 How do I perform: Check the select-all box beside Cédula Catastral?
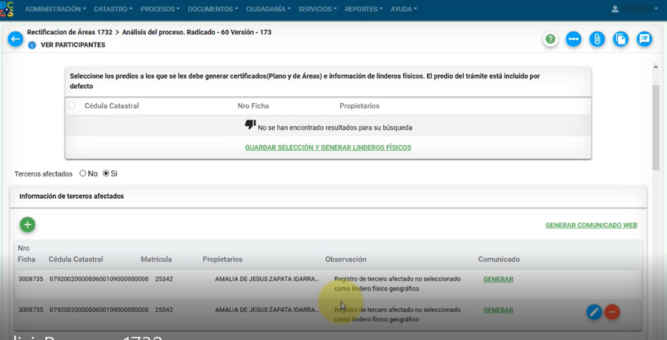(x=72, y=106)
